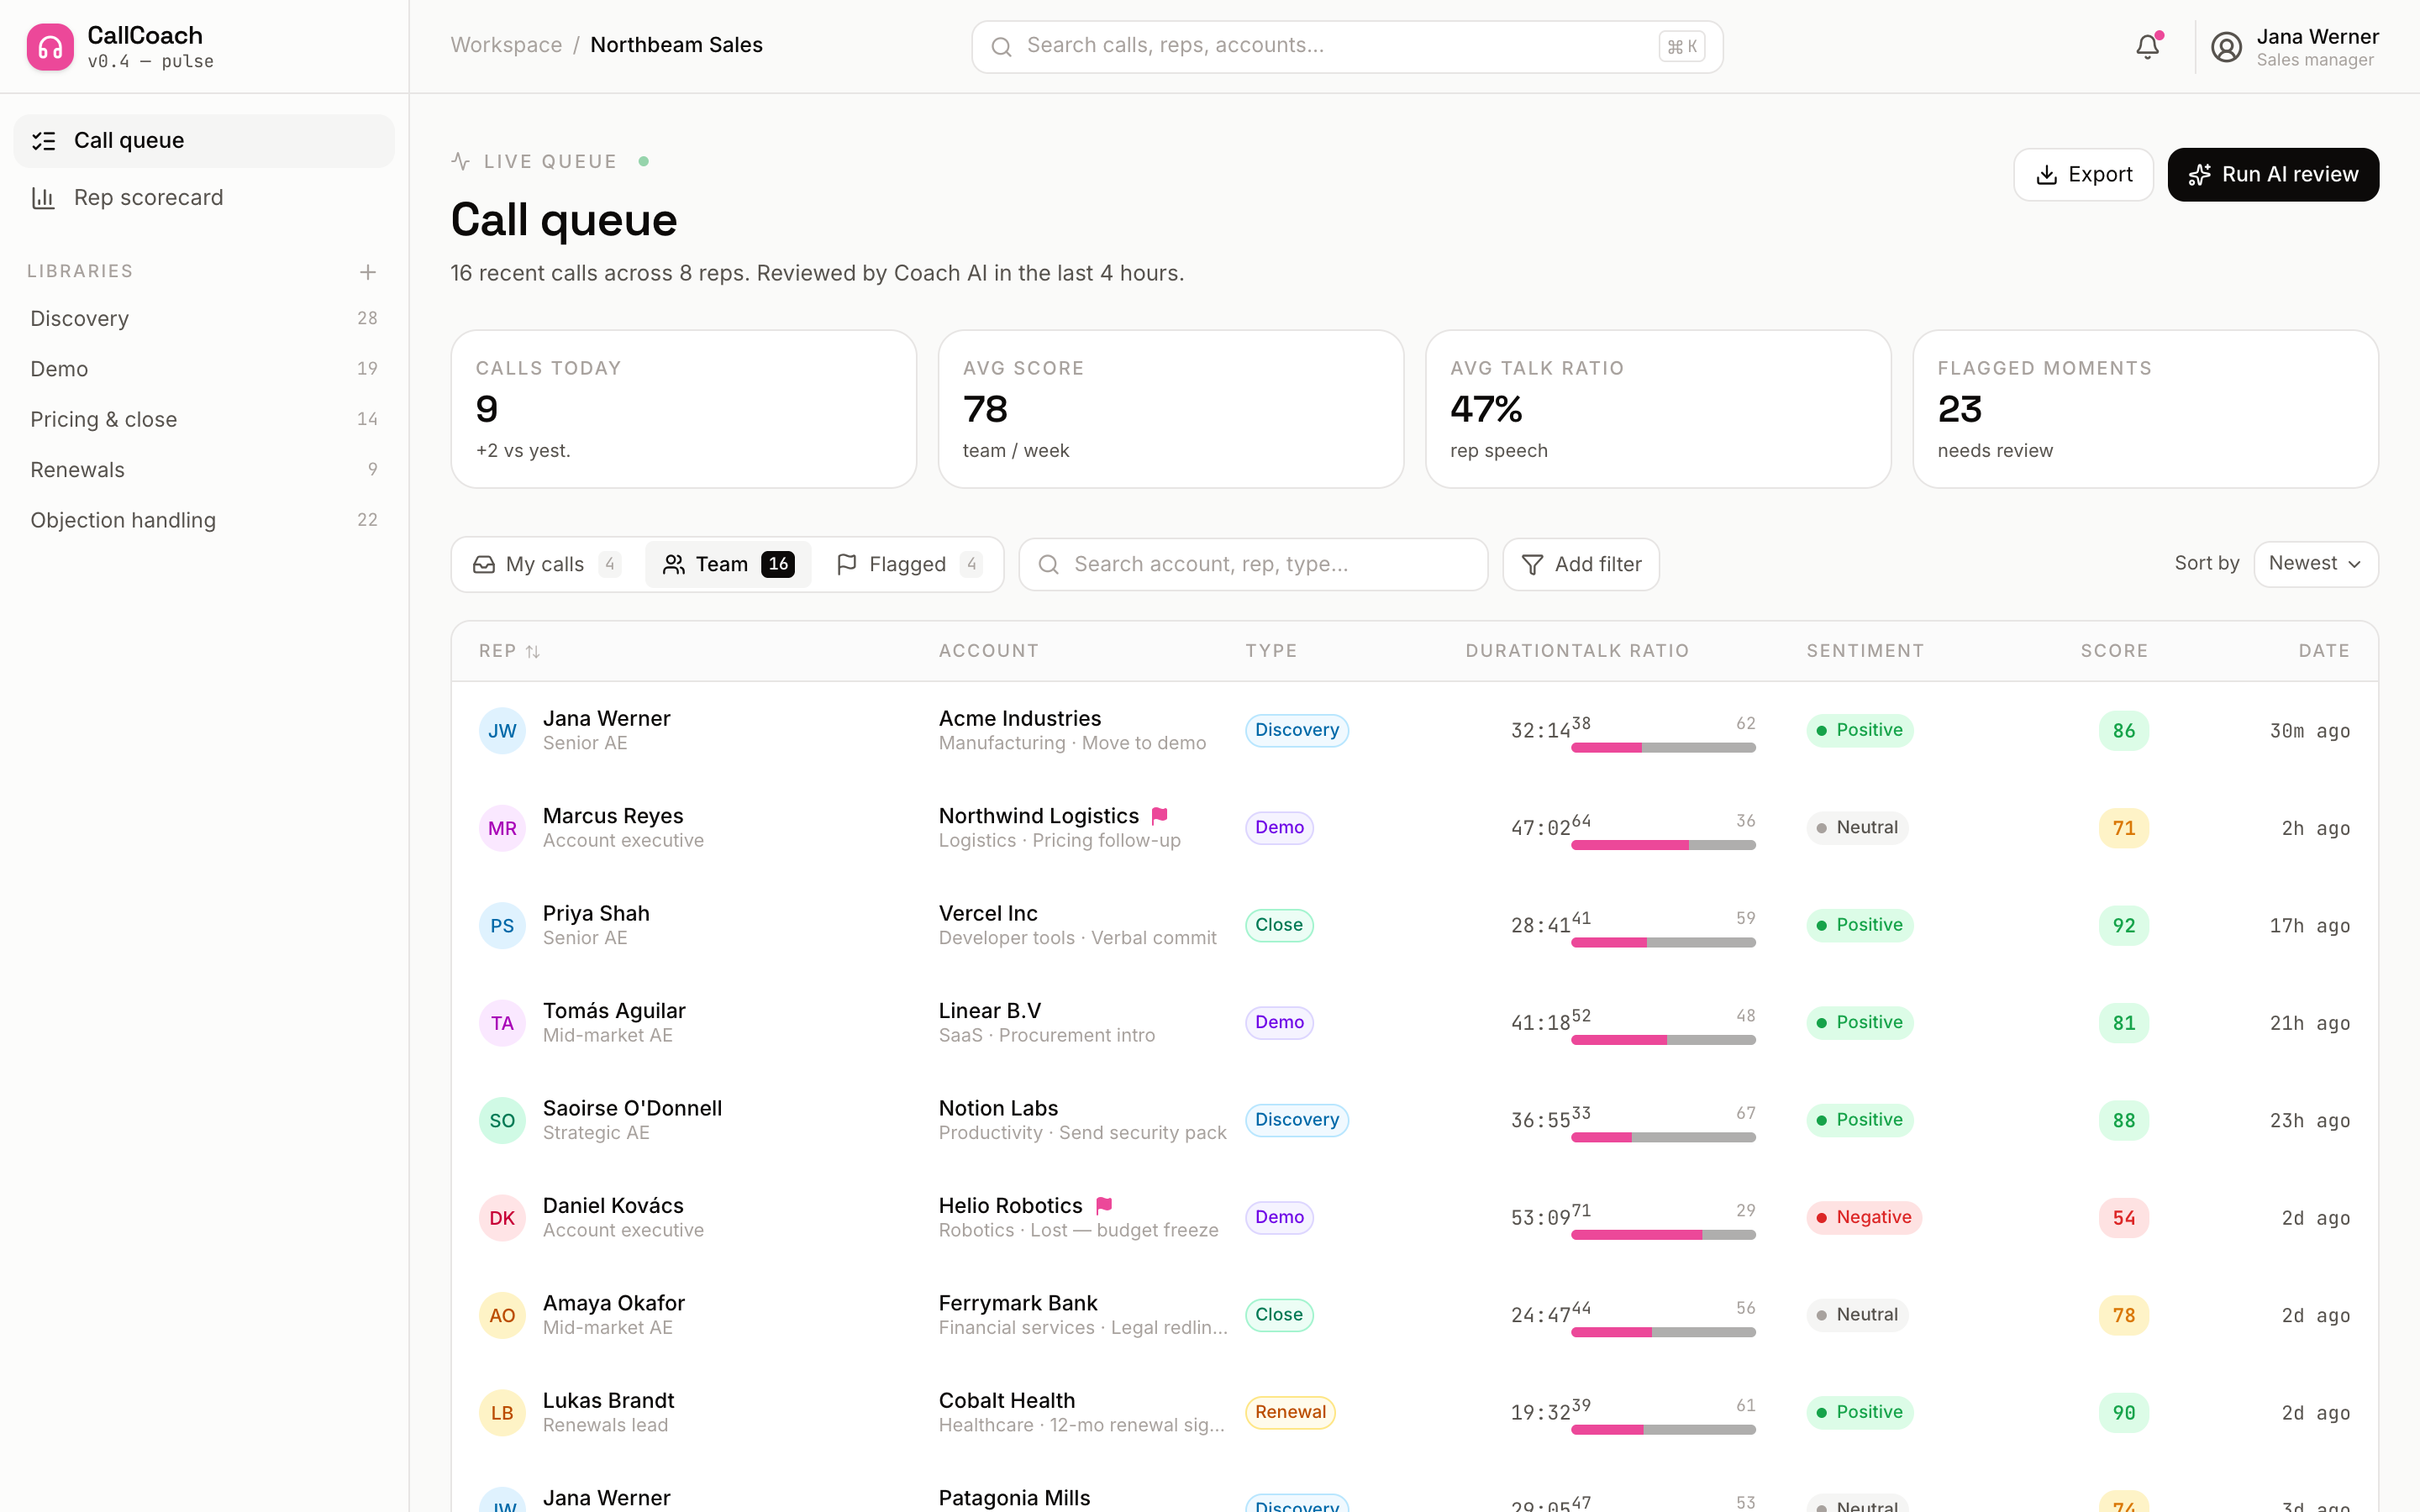Click the flag icon on Northwind Logistics
The image size is (2420, 1512).
click(x=1160, y=816)
